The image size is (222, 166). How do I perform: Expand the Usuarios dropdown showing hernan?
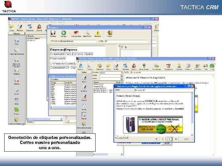(x=121, y=73)
